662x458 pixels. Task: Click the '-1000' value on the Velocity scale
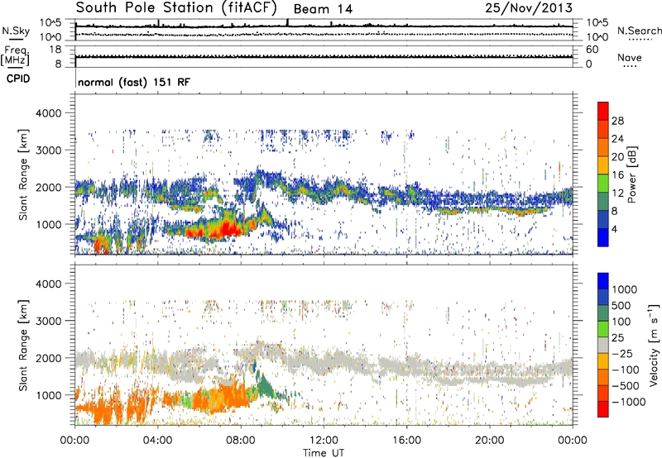point(628,402)
